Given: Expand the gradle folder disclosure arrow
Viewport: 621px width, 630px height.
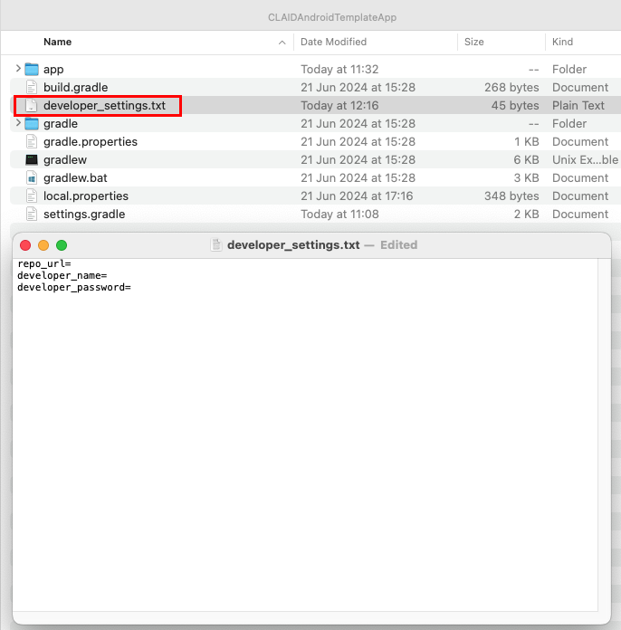Looking at the screenshot, I should coord(18,123).
